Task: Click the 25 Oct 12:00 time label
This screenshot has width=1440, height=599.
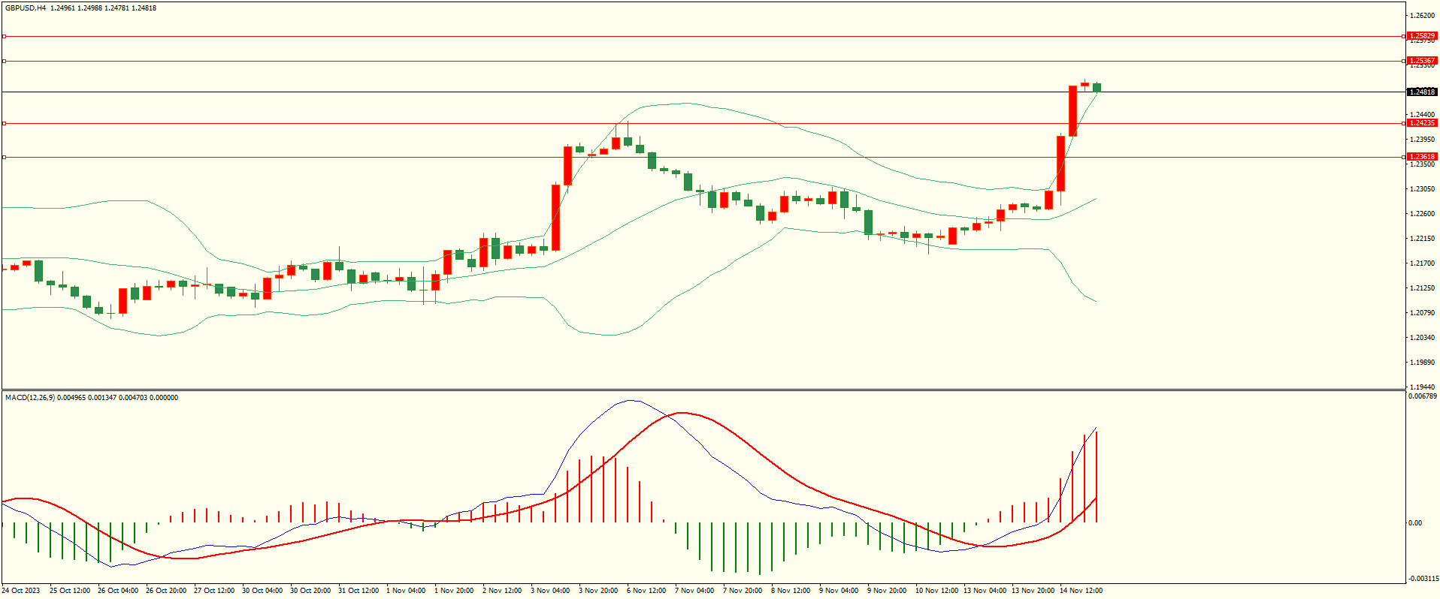Action: click(x=70, y=591)
